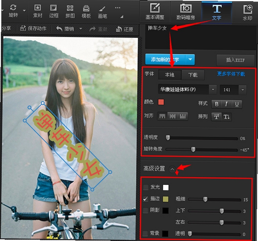
Task: Click the 插入EXIF button
Action: (x=235, y=60)
